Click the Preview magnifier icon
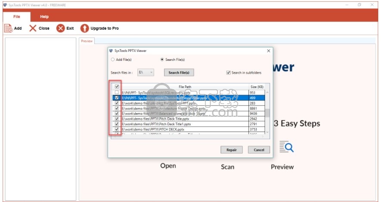386x202 pixels. click(286, 147)
